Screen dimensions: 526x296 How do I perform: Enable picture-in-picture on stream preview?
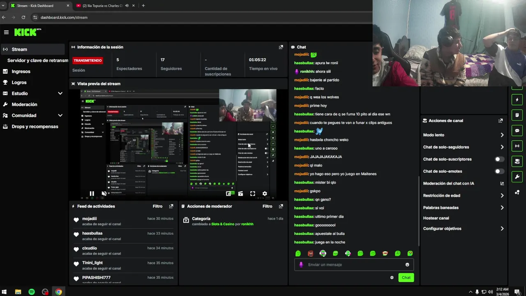pyautogui.click(x=229, y=194)
